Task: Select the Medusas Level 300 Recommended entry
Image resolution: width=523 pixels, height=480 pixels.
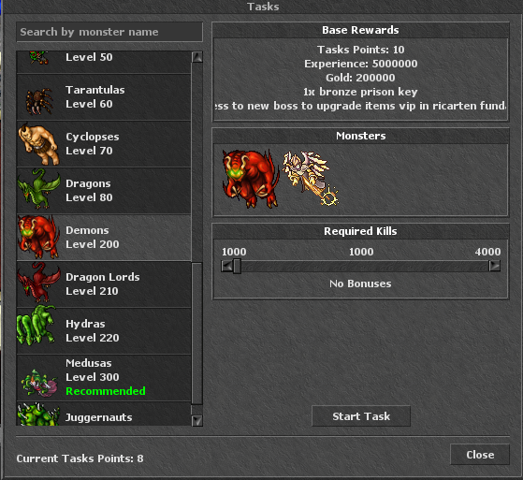Action: tap(104, 378)
